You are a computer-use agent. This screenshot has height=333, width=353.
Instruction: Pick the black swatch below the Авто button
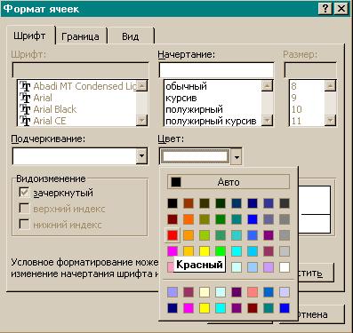[172, 203]
